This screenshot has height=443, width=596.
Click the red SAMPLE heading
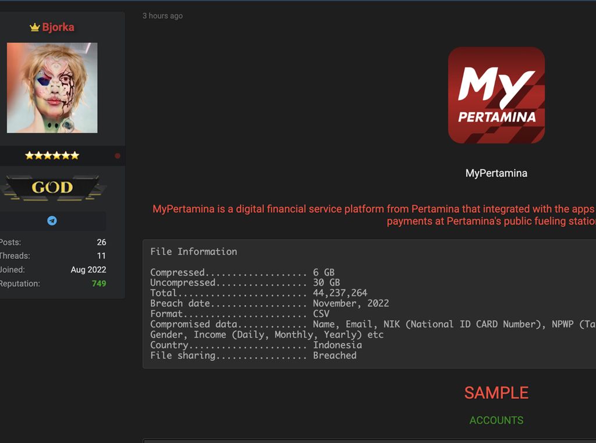tap(496, 393)
